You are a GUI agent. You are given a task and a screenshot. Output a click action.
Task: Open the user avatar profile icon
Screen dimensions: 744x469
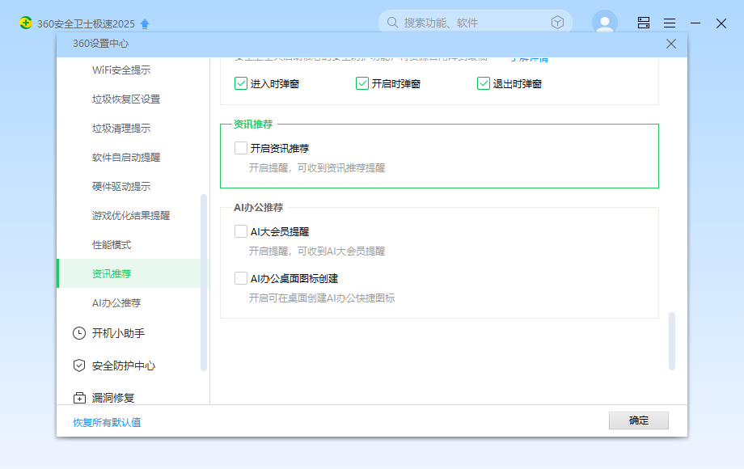[604, 22]
